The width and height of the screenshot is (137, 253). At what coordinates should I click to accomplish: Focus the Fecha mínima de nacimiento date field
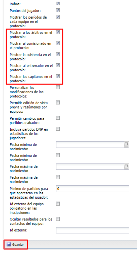pyautogui.click(x=90, y=145)
